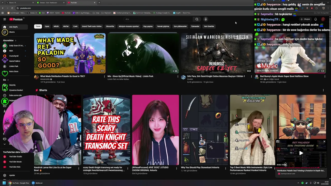Select the Müzik filter chip

[56, 26]
